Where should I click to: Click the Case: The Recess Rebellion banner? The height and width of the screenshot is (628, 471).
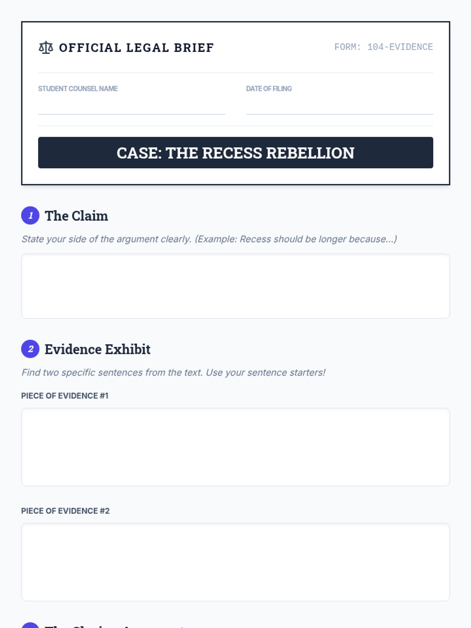point(235,153)
